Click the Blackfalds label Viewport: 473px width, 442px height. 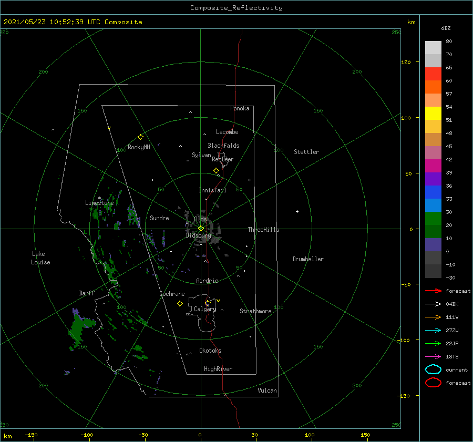223,146
